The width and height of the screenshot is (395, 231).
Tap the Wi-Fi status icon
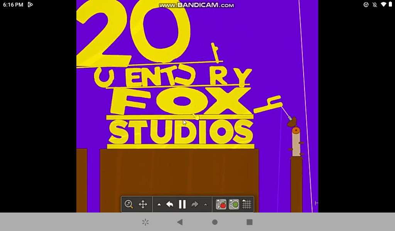pyautogui.click(x=383, y=5)
